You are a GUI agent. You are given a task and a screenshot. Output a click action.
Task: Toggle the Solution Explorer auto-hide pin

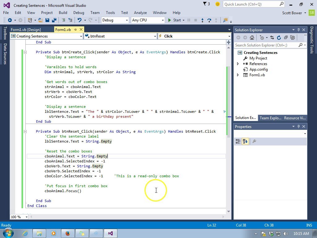[299, 30]
